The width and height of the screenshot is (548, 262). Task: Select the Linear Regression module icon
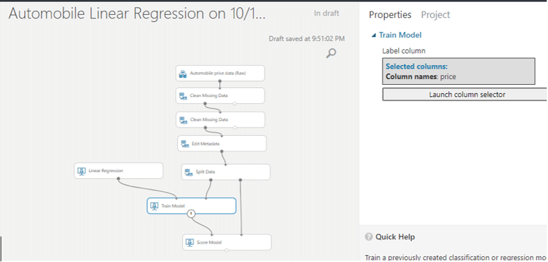pos(81,171)
